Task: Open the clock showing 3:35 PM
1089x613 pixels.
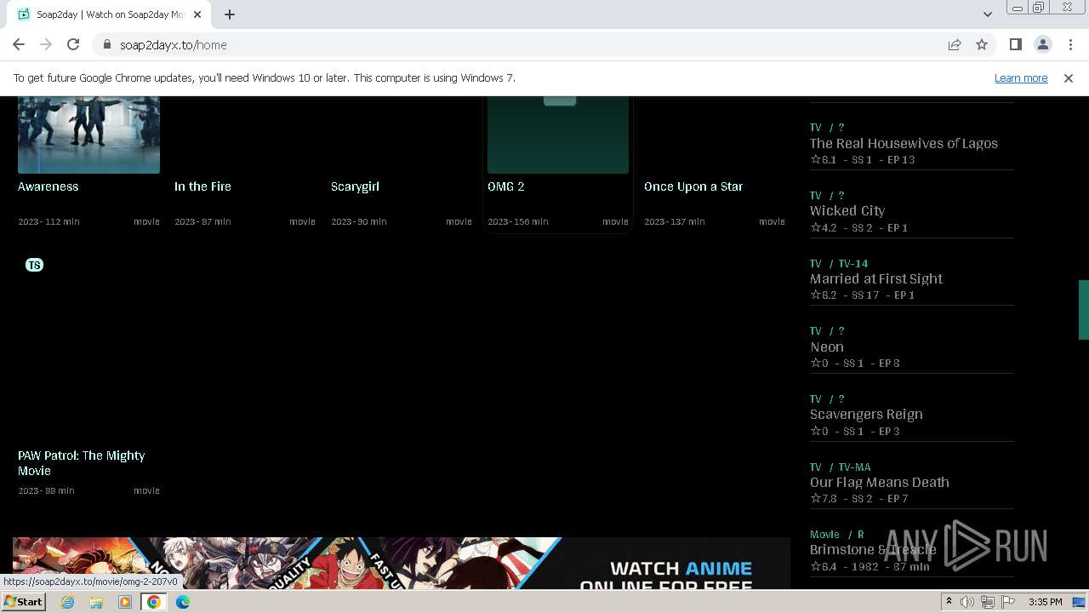Action: point(1045,602)
